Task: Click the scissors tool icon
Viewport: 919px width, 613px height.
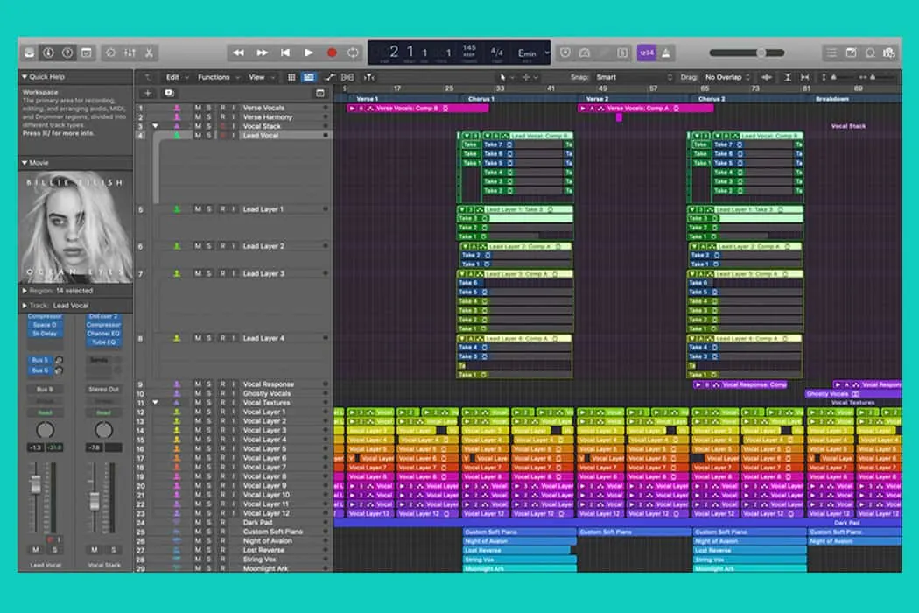Action: [x=150, y=53]
